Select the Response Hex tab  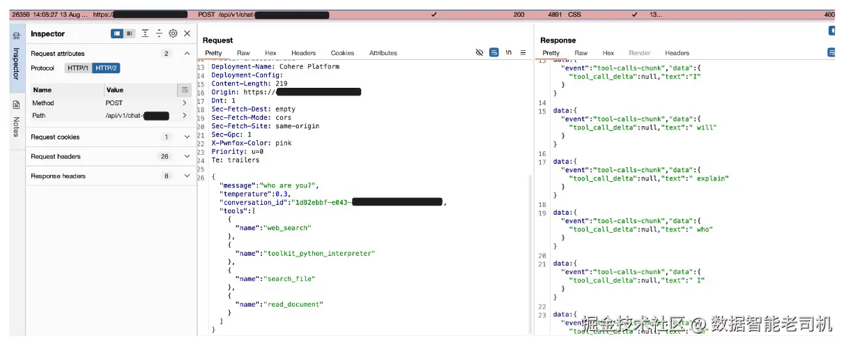(x=608, y=53)
